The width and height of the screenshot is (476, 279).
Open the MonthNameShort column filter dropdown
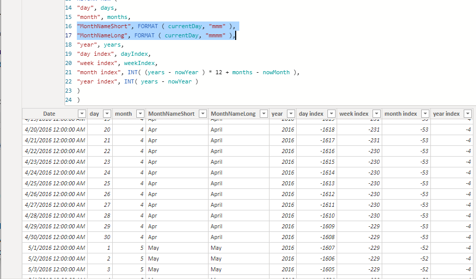point(202,114)
